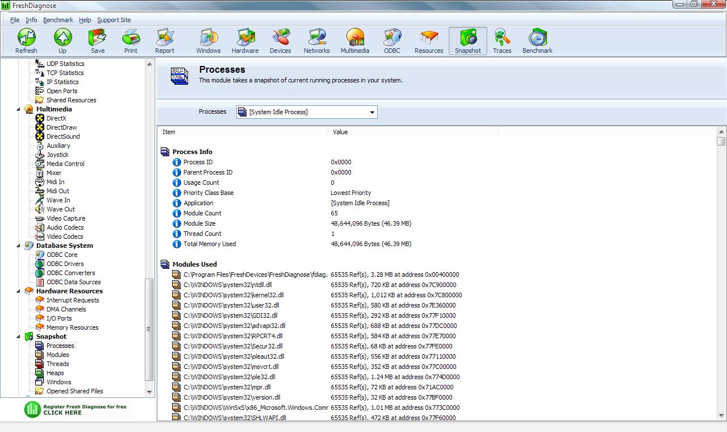Save report with the Save icon
This screenshot has height=432, width=727.
(x=98, y=41)
